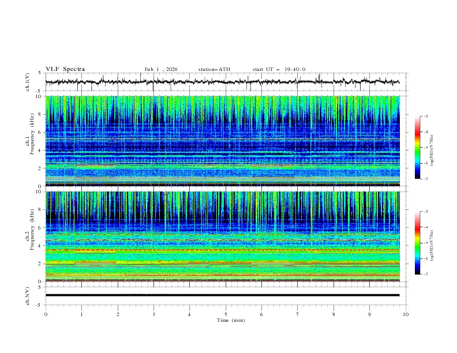Image resolution: width=457 pixels, height=353 pixels.
Task: Click the ch.1 voltage waveform trace
Action: coord(222,82)
